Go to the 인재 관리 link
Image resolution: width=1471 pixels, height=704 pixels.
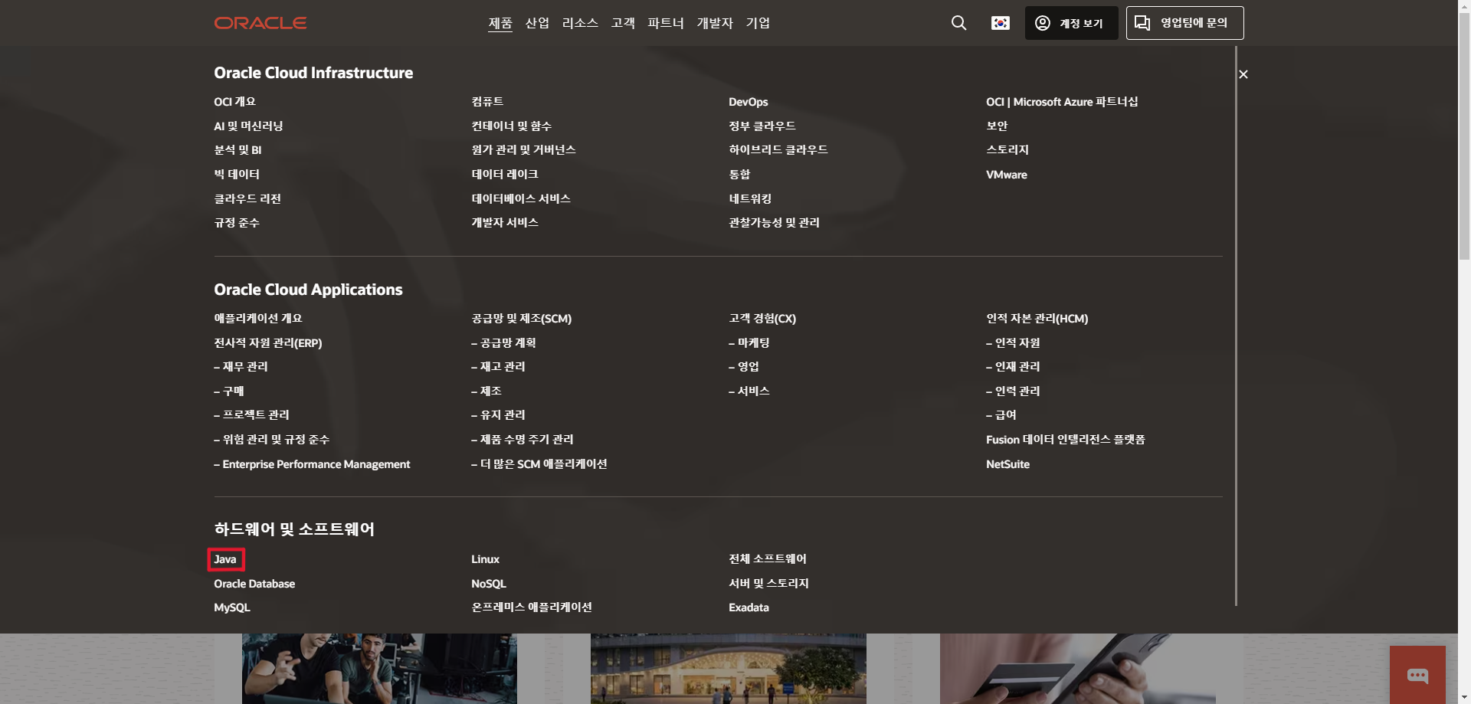(1013, 367)
